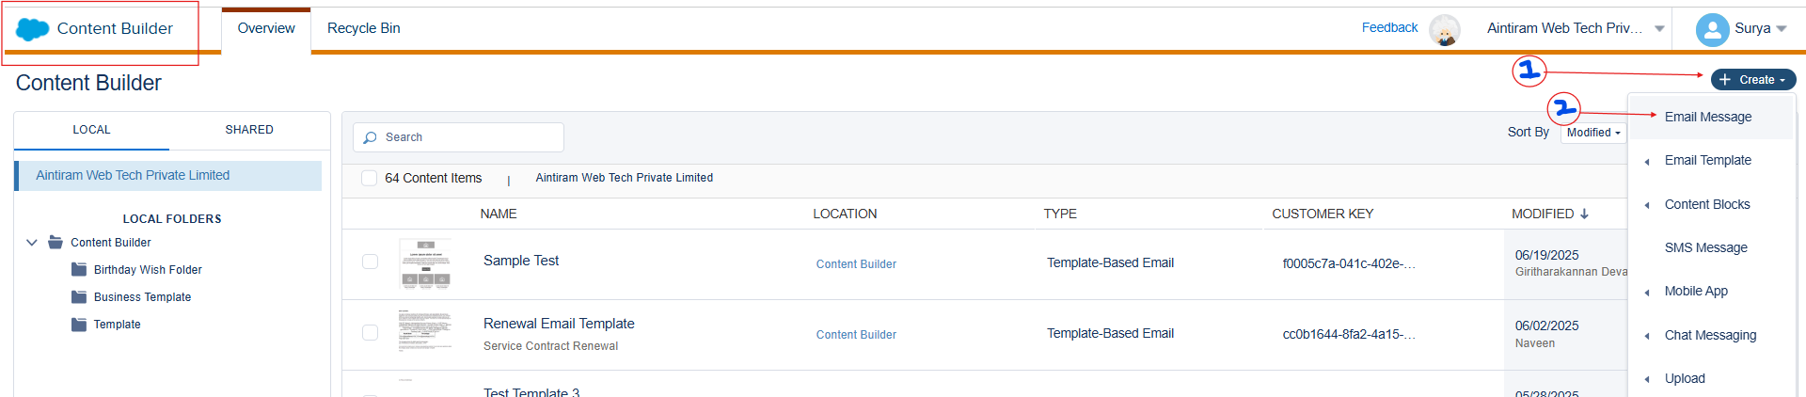Click the Salesforce cloud logo icon
This screenshot has width=1806, height=397.
[x=33, y=29]
